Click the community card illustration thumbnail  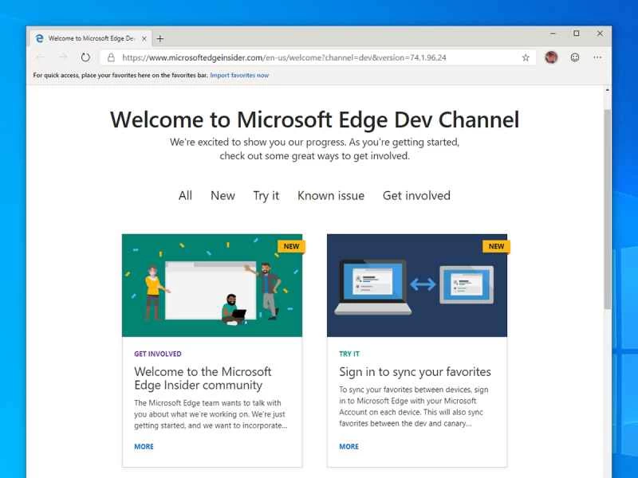pos(212,287)
